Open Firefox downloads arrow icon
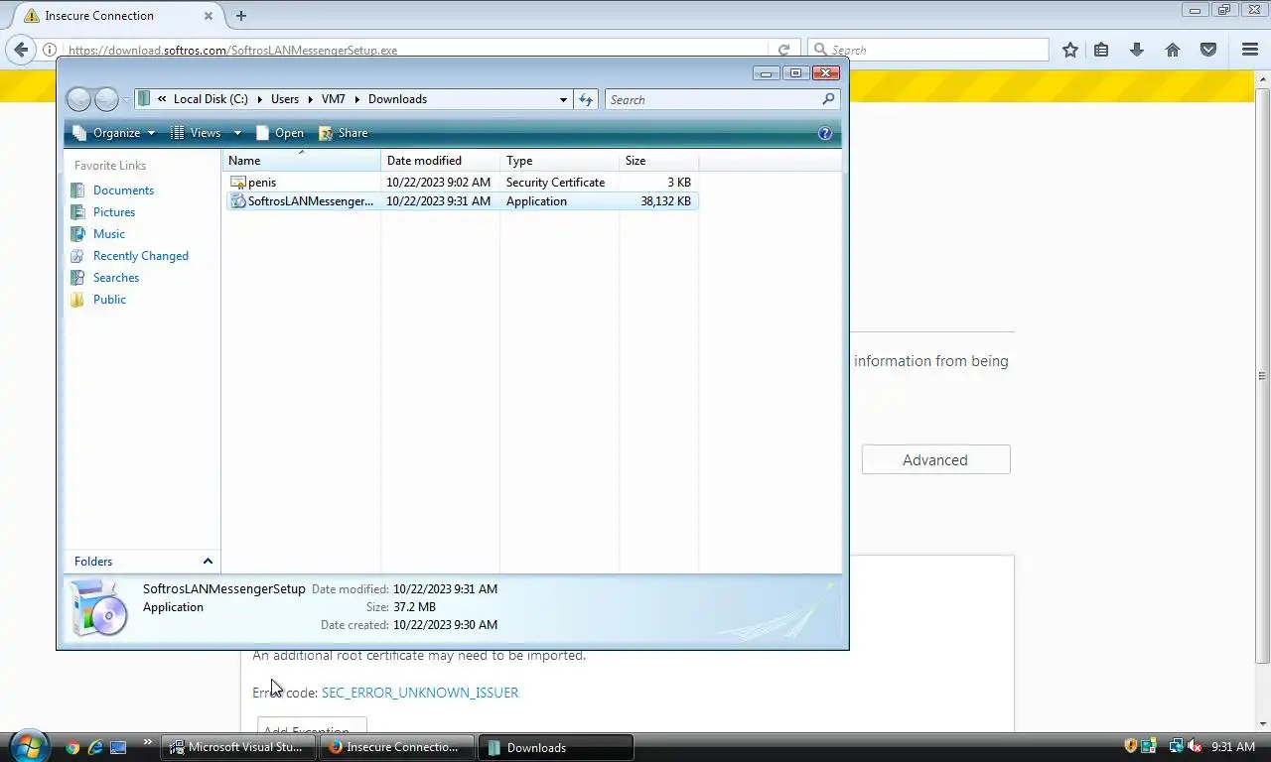The height and width of the screenshot is (762, 1271). point(1137,50)
